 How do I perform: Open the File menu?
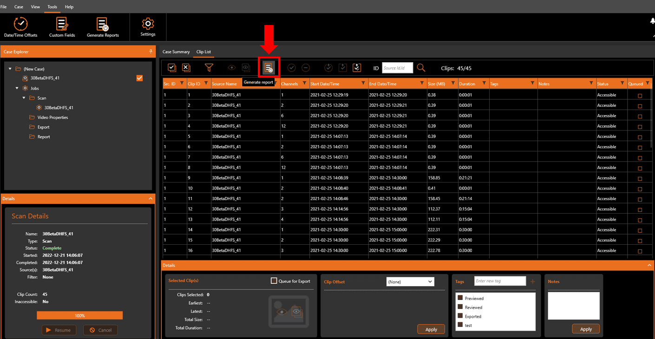[4, 7]
